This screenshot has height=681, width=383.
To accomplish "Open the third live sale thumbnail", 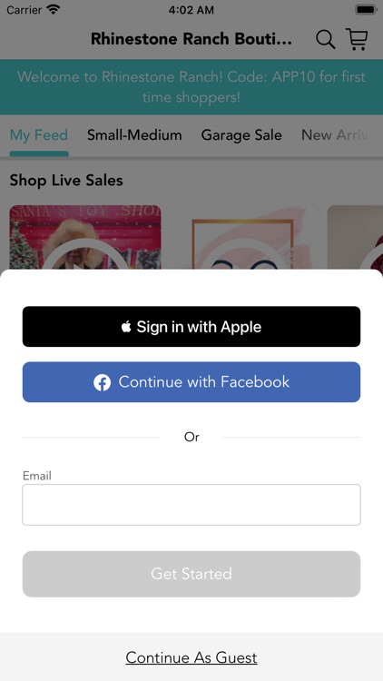I will 355,238.
